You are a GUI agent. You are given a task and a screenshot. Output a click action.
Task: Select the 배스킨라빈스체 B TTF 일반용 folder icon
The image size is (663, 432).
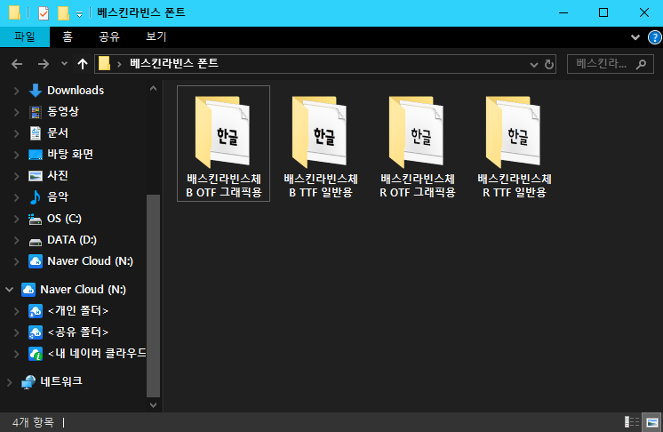(320, 132)
